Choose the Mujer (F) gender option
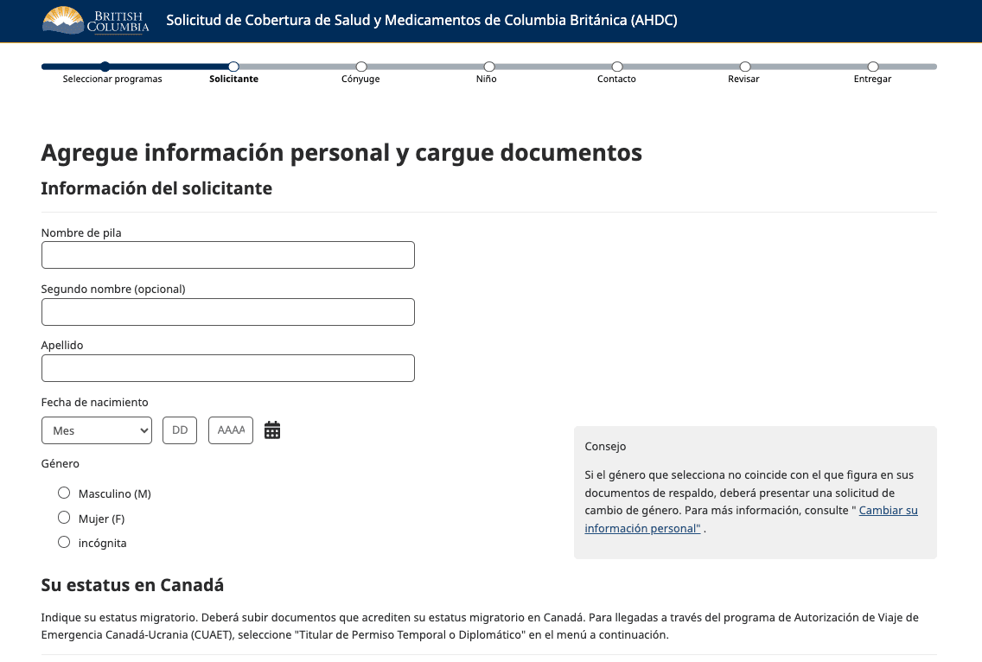Screen dimensions: 982x662 pos(64,518)
